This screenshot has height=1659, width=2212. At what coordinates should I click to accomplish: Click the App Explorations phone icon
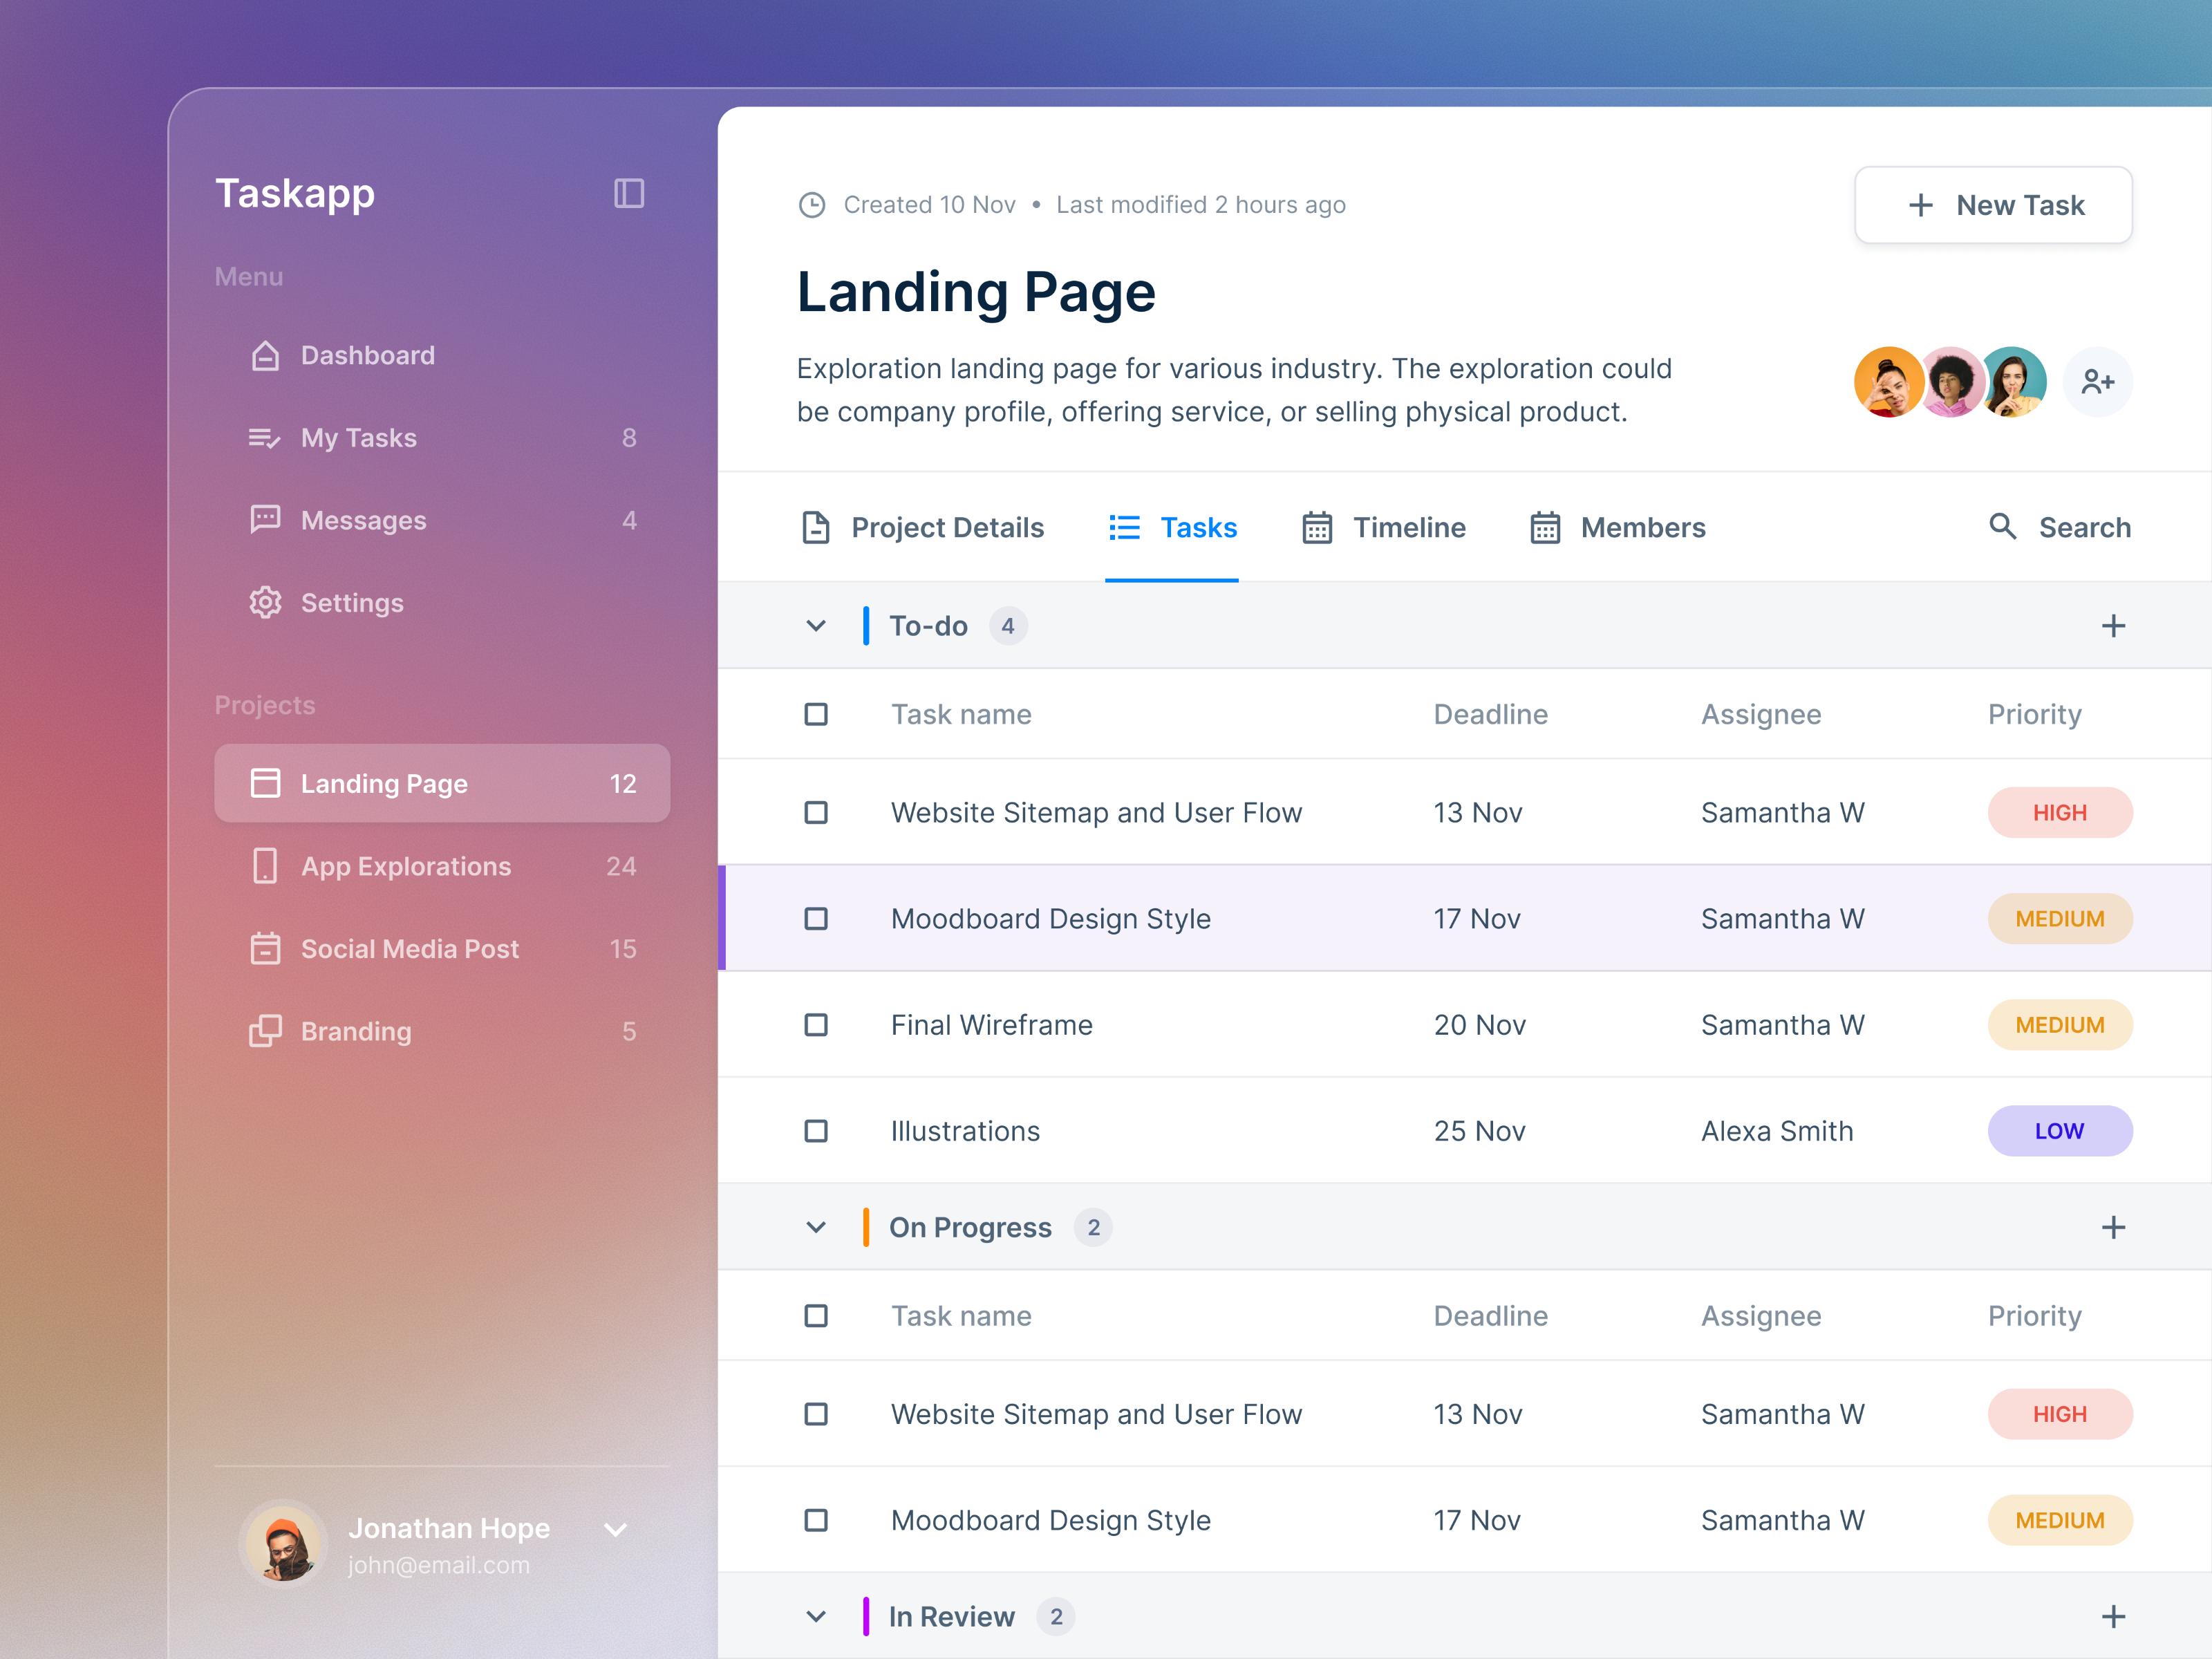point(265,866)
